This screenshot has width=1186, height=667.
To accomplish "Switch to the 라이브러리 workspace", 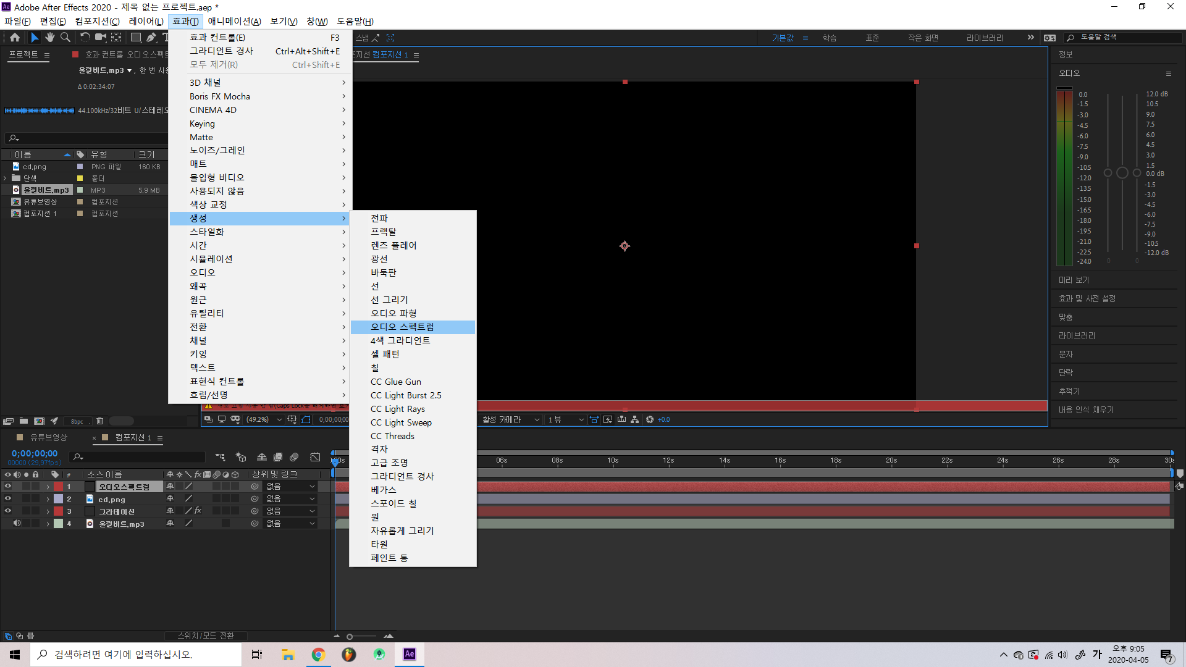I will (x=985, y=38).
